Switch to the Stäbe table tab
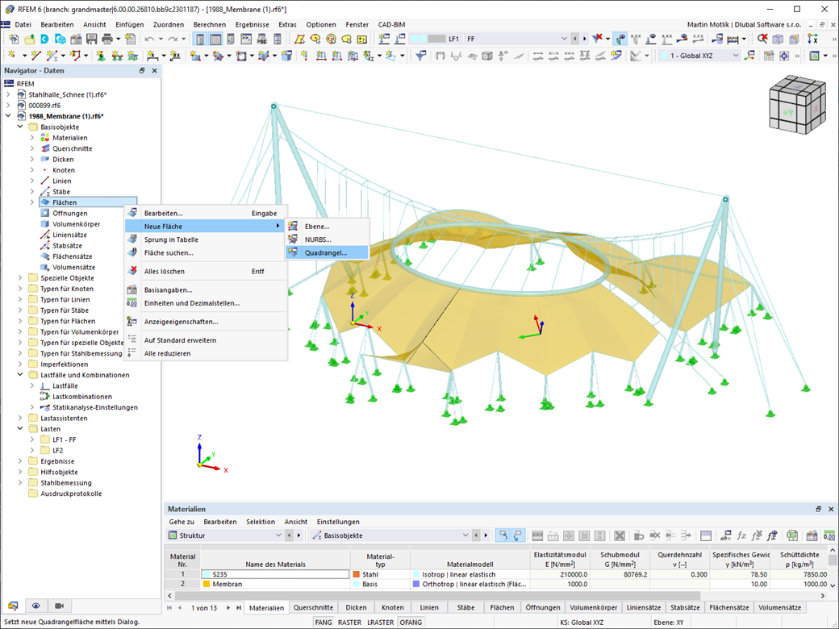Screen dimensions: 839x629 point(465,607)
